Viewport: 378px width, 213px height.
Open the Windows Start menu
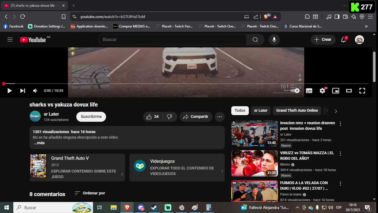click(x=7, y=208)
